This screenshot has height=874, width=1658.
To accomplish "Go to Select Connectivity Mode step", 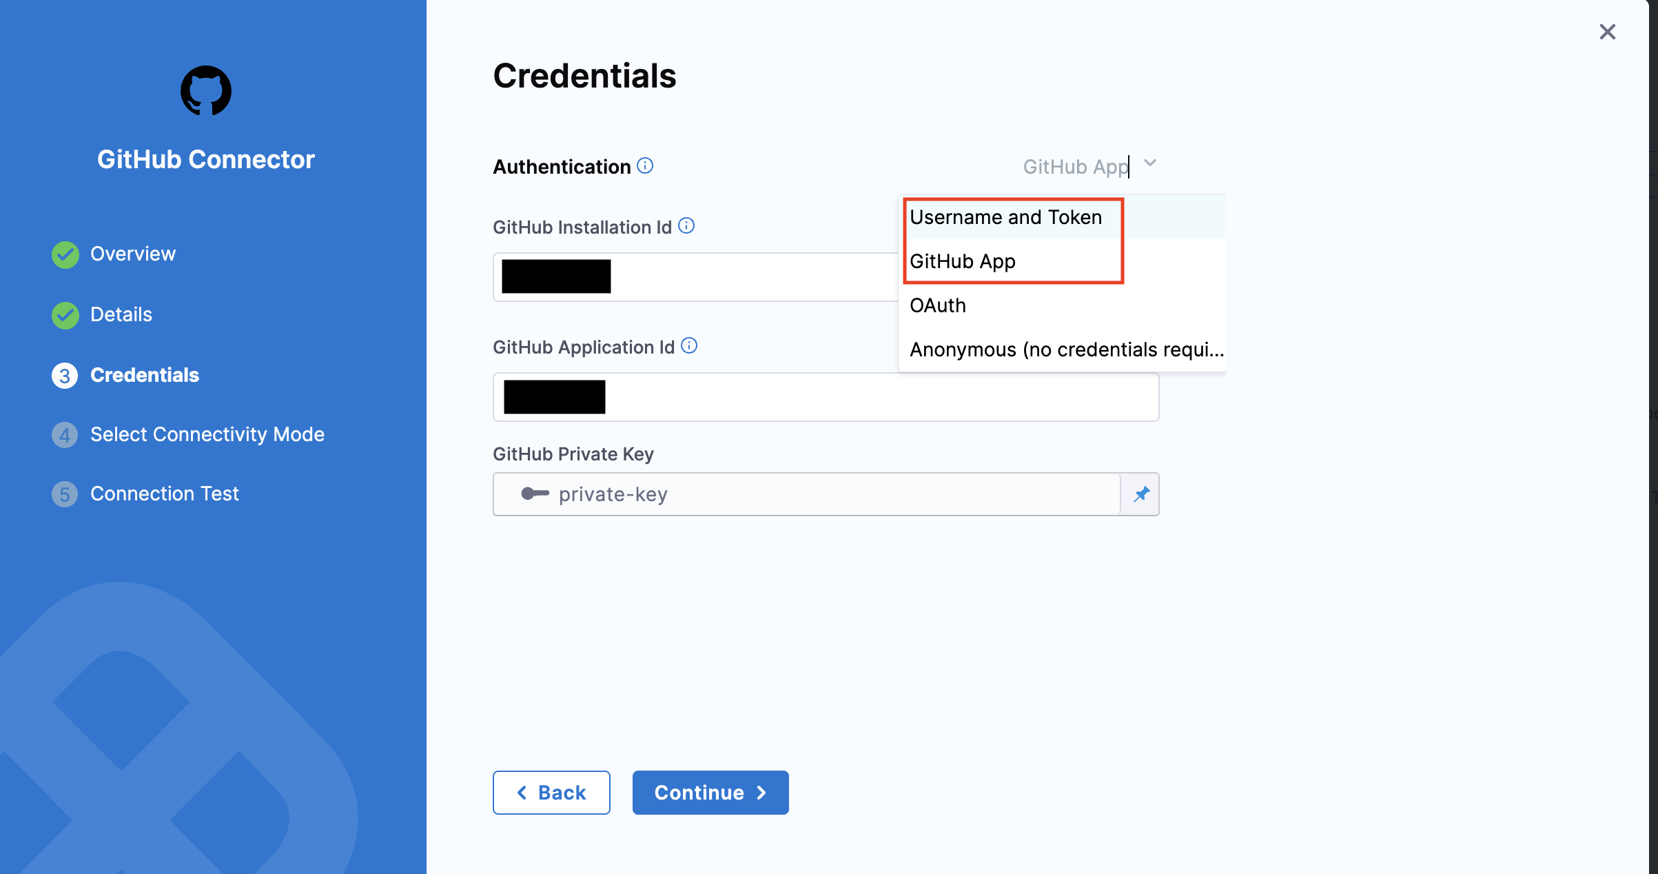I will 207,434.
